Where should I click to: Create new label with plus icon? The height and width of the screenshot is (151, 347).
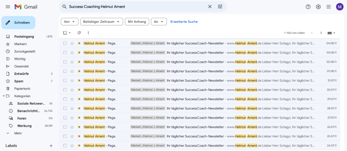51,146
